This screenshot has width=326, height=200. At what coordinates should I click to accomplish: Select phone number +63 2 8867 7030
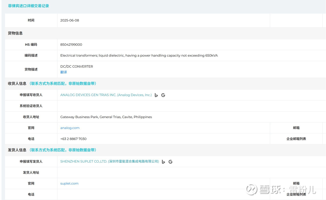[73, 139]
